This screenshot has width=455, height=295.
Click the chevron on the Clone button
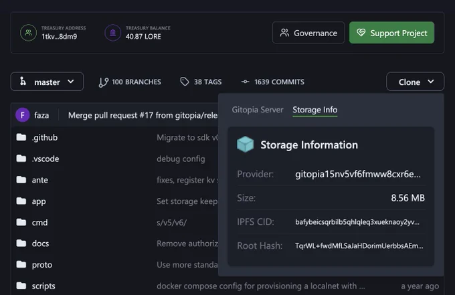(431, 82)
